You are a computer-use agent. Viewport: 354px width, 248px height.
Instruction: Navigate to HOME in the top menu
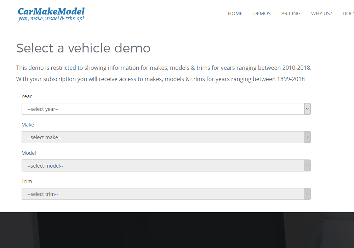coord(235,13)
